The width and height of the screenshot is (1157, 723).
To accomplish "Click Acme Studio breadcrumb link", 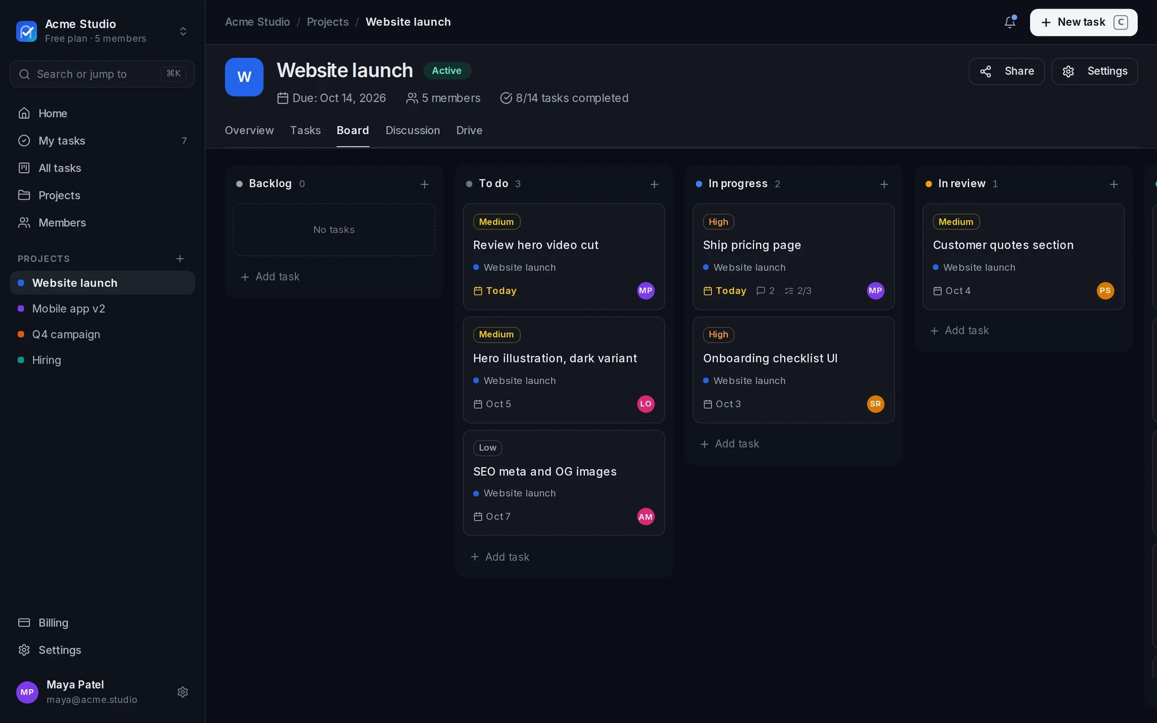I will click(257, 22).
